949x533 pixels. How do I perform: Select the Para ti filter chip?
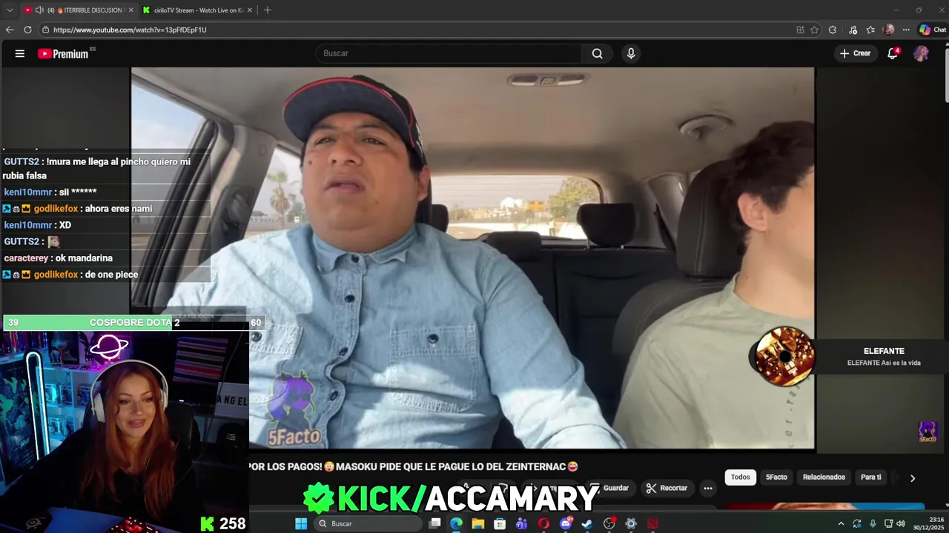coord(870,477)
